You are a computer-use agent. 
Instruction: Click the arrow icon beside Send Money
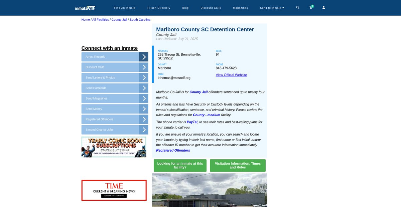[x=144, y=109]
